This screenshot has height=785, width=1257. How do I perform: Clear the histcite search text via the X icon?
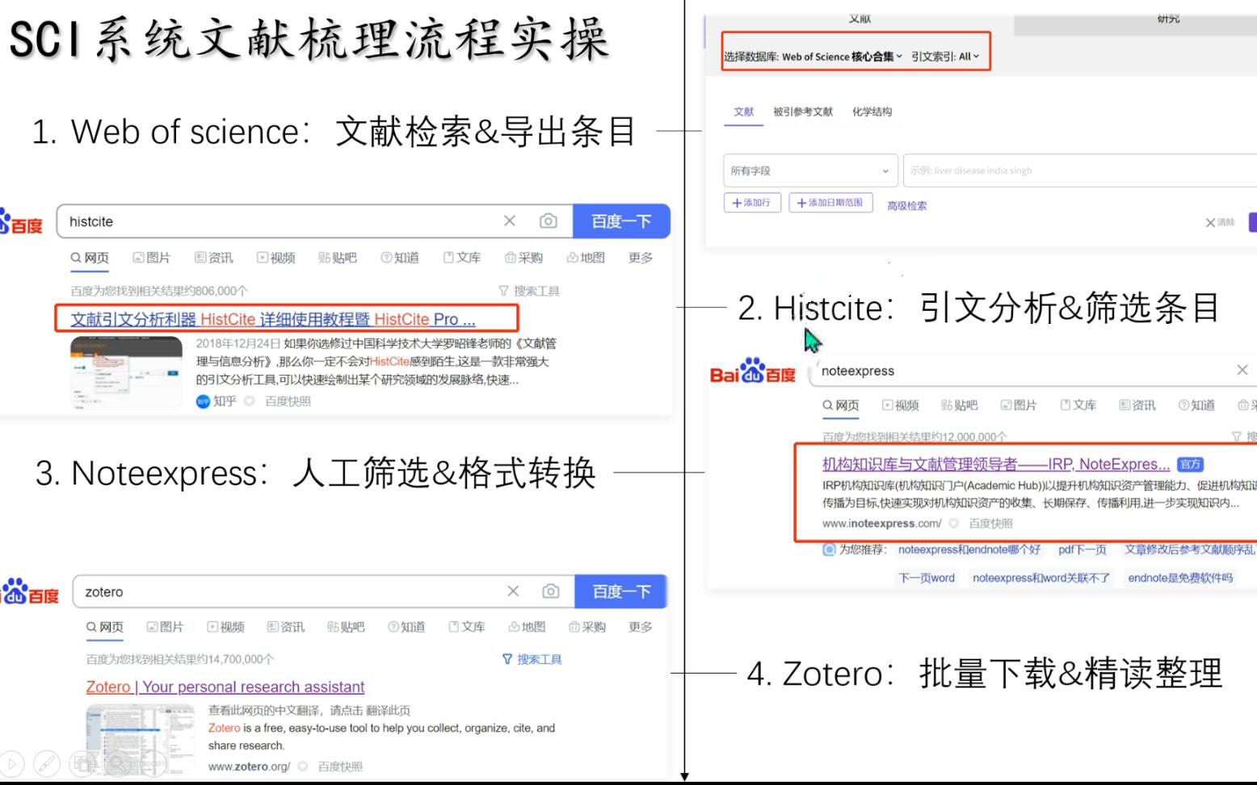510,220
